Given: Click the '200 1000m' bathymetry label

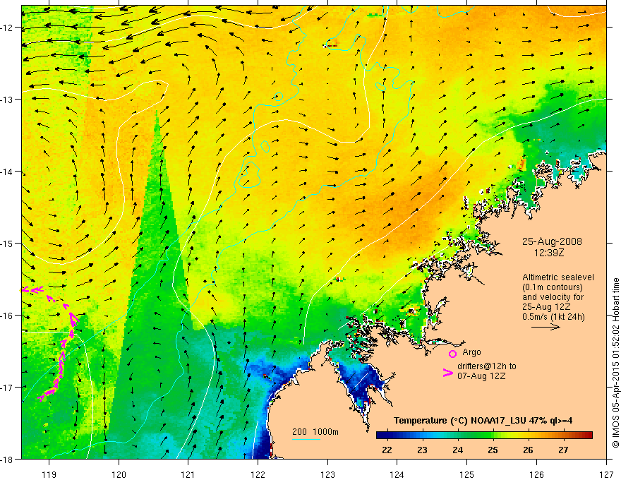Looking at the screenshot, I should (x=315, y=432).
